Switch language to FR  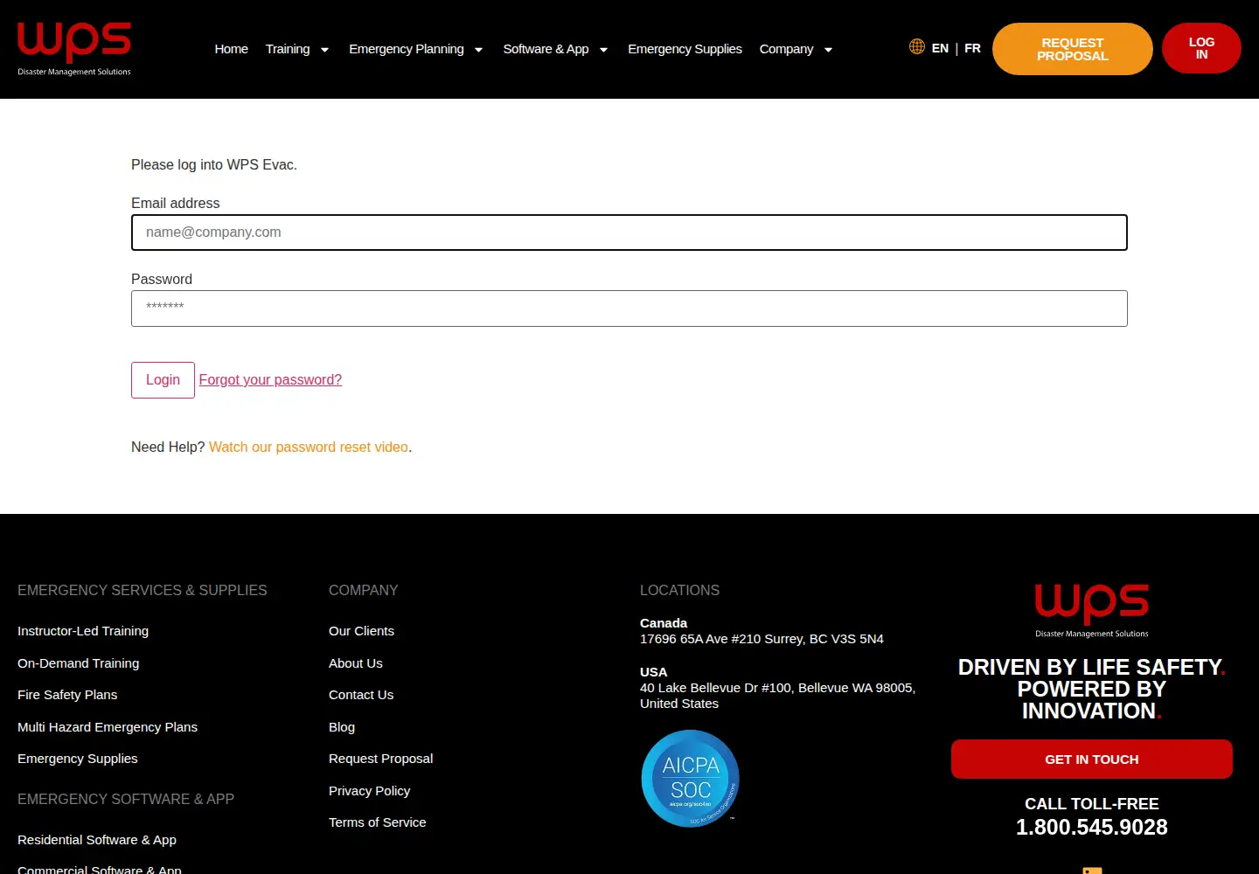[972, 48]
